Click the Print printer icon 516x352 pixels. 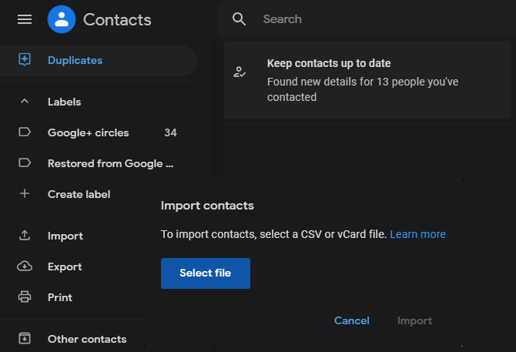coord(25,297)
